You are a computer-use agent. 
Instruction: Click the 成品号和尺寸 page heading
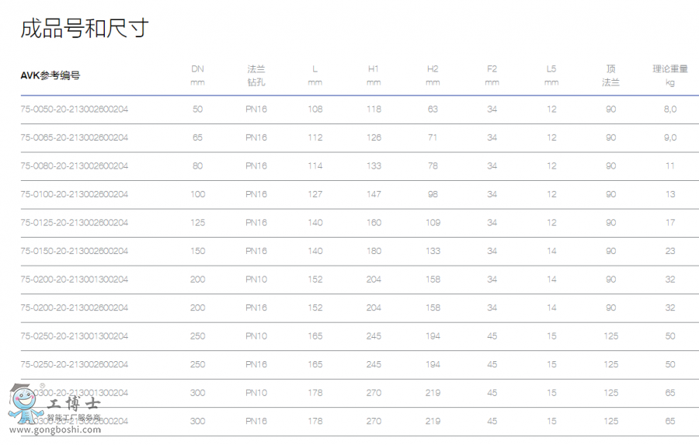click(84, 30)
